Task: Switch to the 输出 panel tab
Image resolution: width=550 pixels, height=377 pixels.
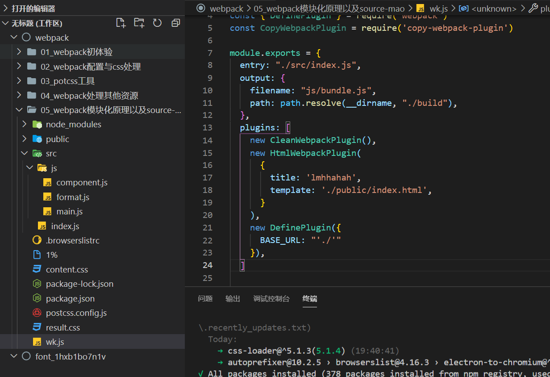Action: click(233, 299)
